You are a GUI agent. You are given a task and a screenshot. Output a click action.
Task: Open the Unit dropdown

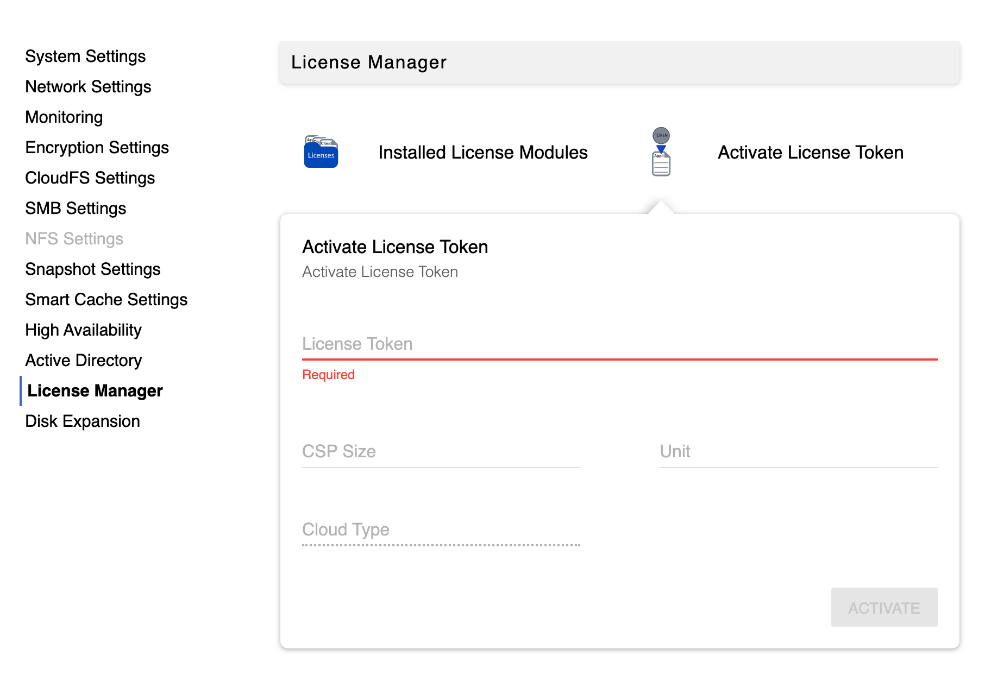799,452
